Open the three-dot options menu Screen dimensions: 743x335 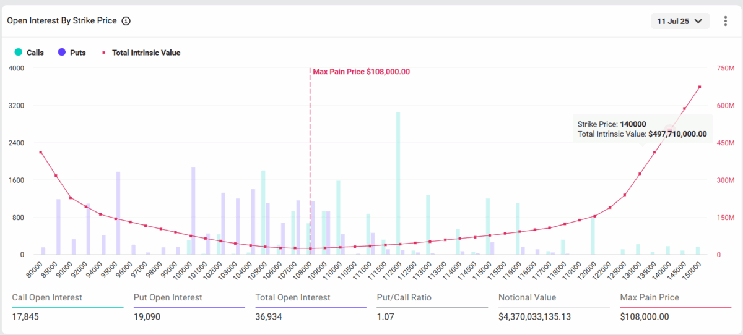point(726,21)
